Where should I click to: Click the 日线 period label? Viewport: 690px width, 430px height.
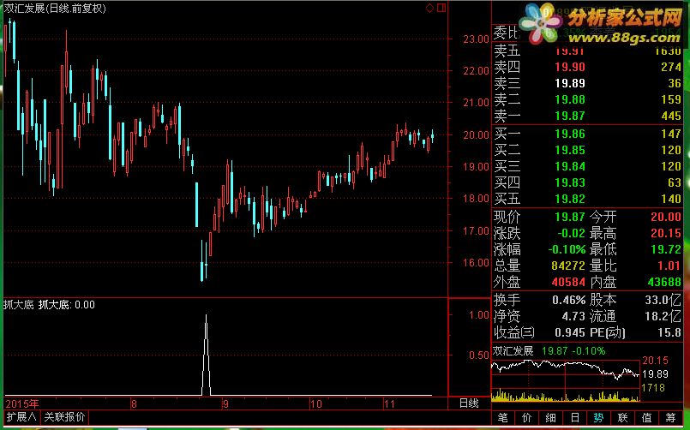coord(469,403)
